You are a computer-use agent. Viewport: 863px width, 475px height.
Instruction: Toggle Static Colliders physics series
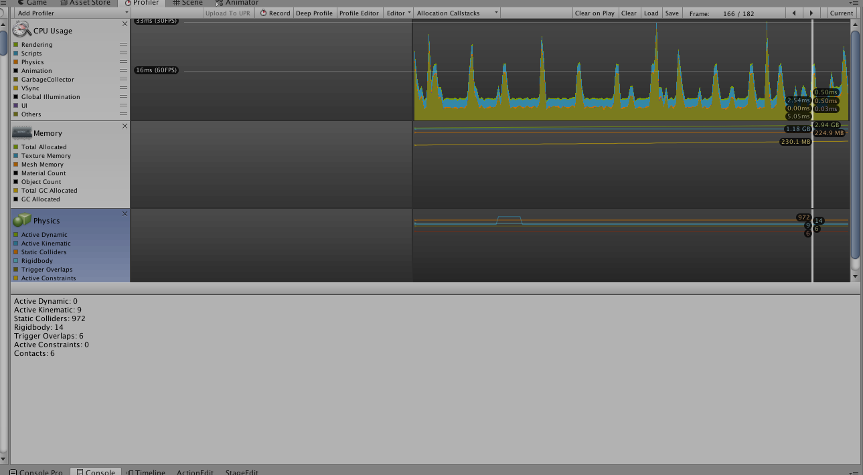tap(15, 252)
